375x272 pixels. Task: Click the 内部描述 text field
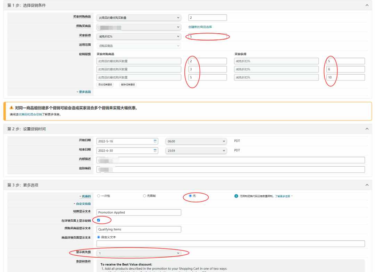[231, 160]
